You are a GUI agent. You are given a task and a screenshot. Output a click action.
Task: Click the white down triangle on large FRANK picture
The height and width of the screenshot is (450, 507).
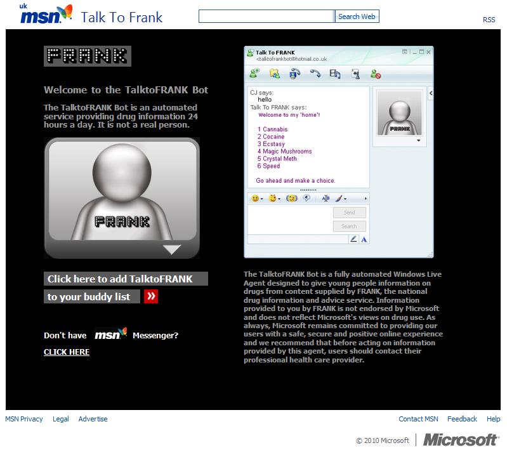coord(172,249)
